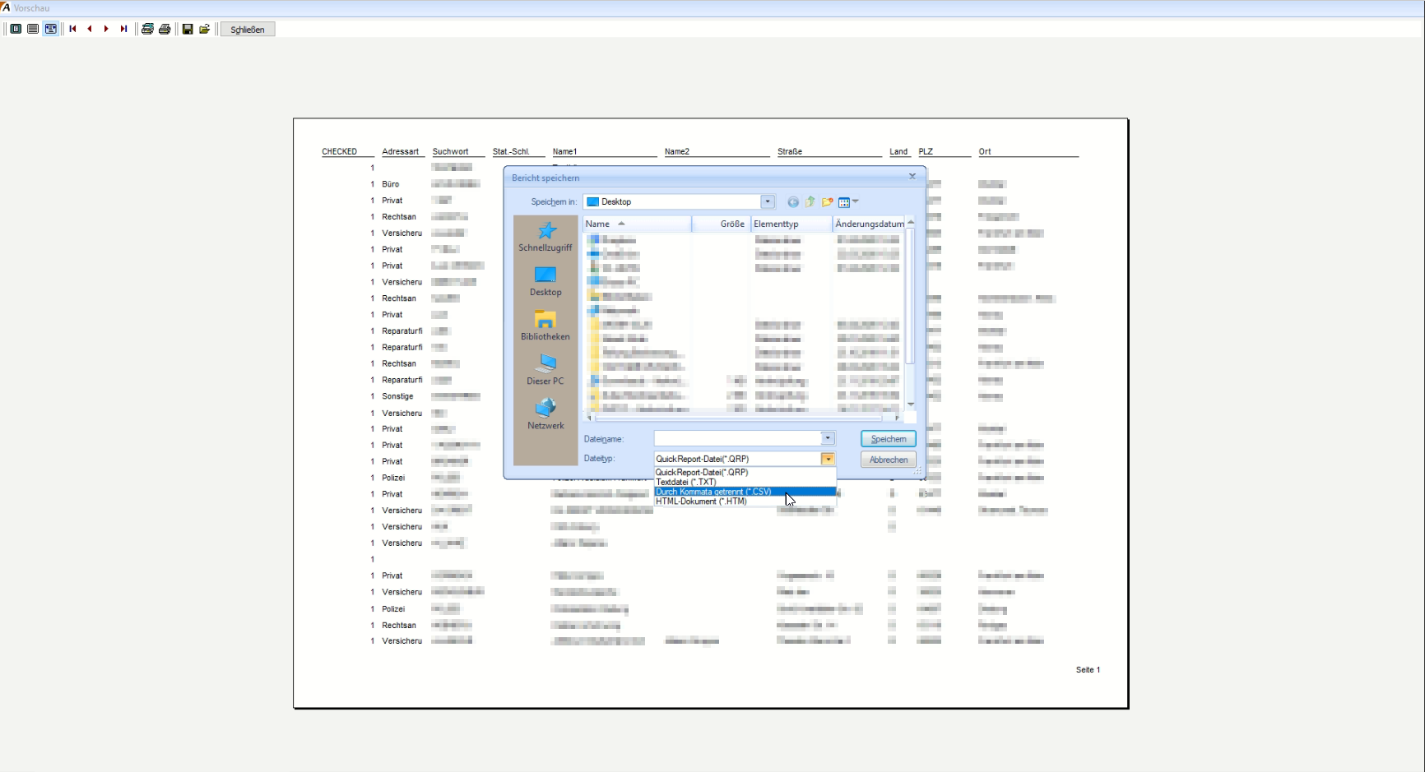This screenshot has width=1425, height=772.
Task: Choose HTML-Dokument (*.HTM) file type
Action: click(x=745, y=502)
